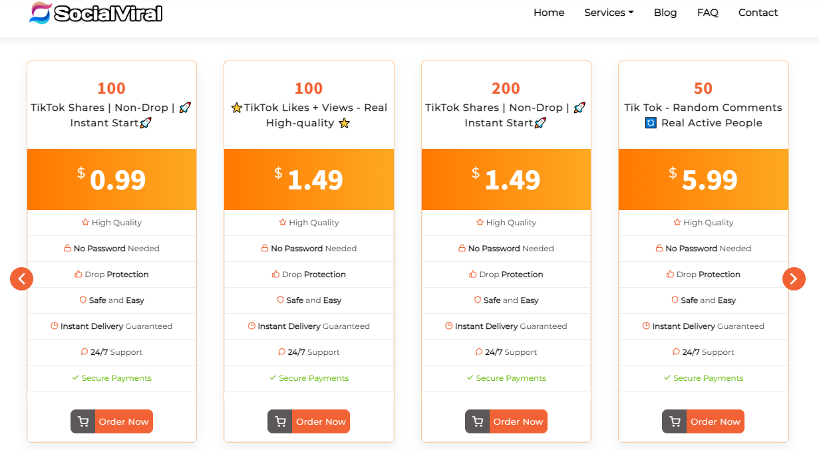Click cart icon in $0.99 card
This screenshot has width=819, height=450.
tap(83, 421)
